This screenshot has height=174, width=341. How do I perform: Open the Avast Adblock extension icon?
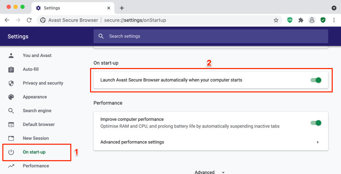[x=290, y=20]
